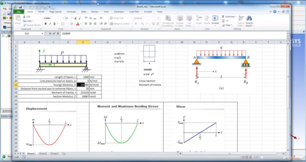Select the Sheet3 worksheet tab
This screenshot has height=162, width=306.
(54, 154)
